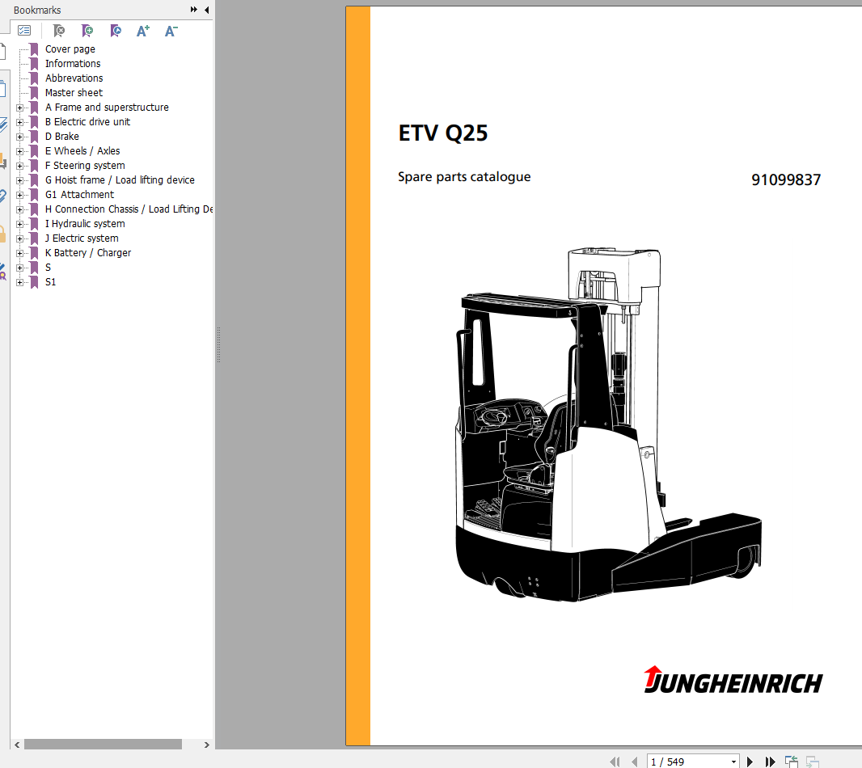
Task: Select B Electric drive unit bookmark text
Action: [87, 122]
